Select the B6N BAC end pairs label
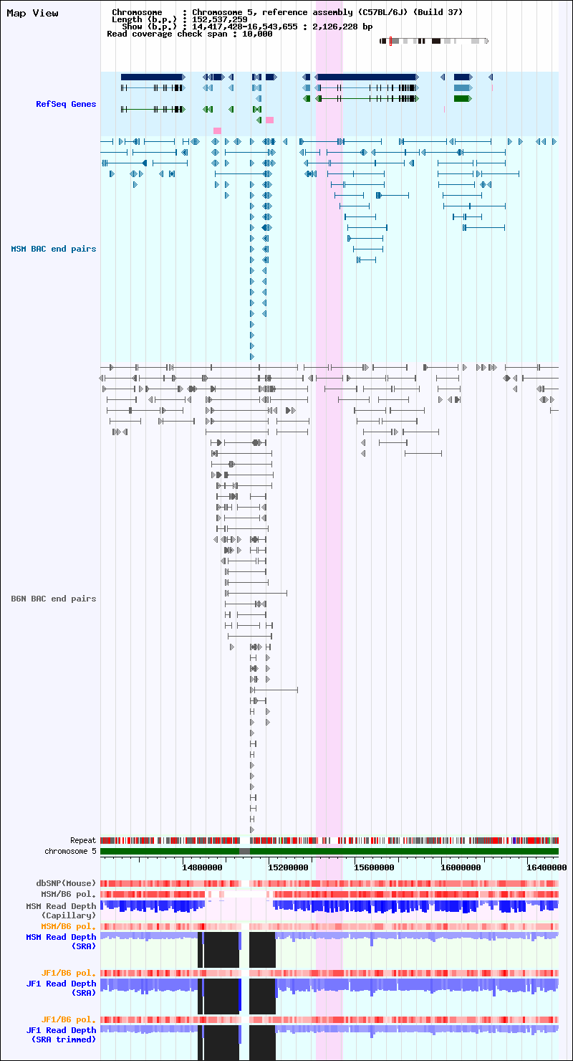Viewport: 573px width, 1061px height. point(54,599)
